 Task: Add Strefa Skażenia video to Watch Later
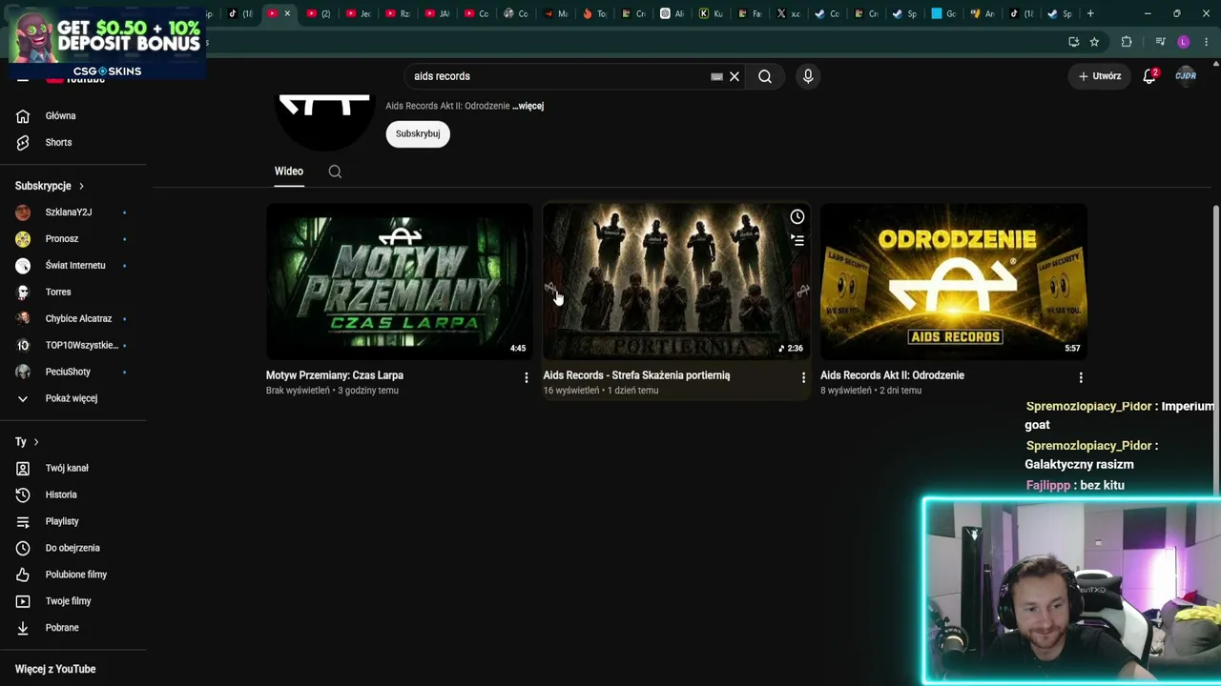(x=797, y=217)
